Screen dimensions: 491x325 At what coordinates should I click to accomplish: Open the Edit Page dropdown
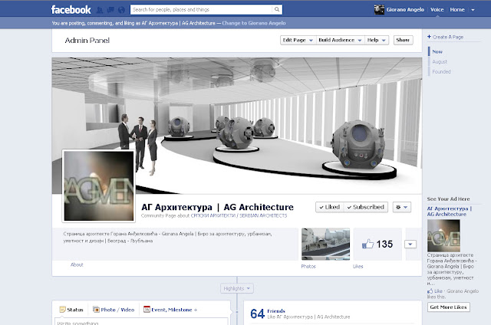point(298,40)
